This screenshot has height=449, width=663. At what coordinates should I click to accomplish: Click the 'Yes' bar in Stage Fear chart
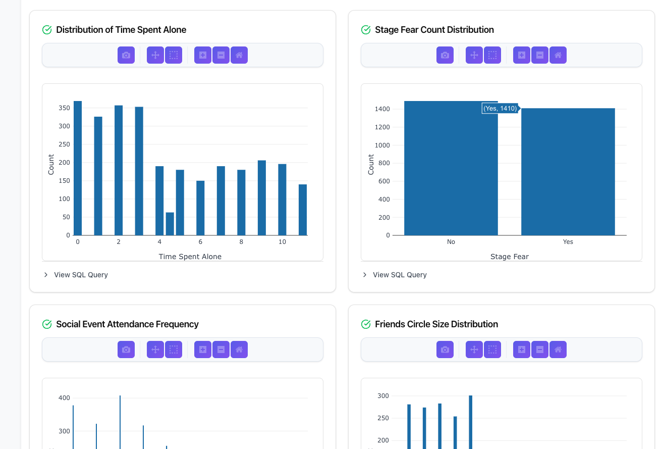point(568,172)
